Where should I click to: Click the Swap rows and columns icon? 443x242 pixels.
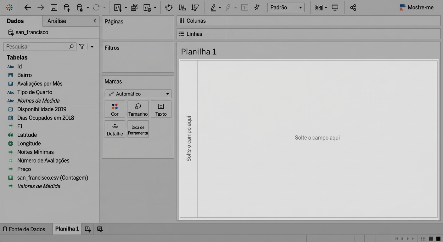pos(169,8)
